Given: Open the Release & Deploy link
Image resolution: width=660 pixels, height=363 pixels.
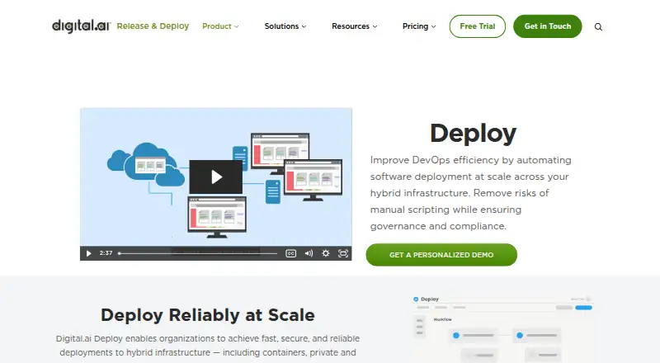Looking at the screenshot, I should [153, 26].
